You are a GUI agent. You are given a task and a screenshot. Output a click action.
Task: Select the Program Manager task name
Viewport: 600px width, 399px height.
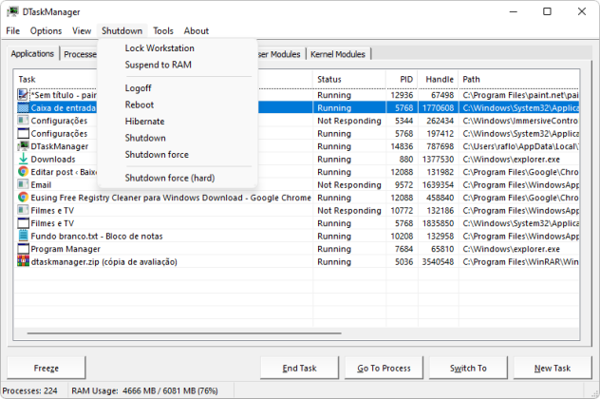[x=66, y=249]
